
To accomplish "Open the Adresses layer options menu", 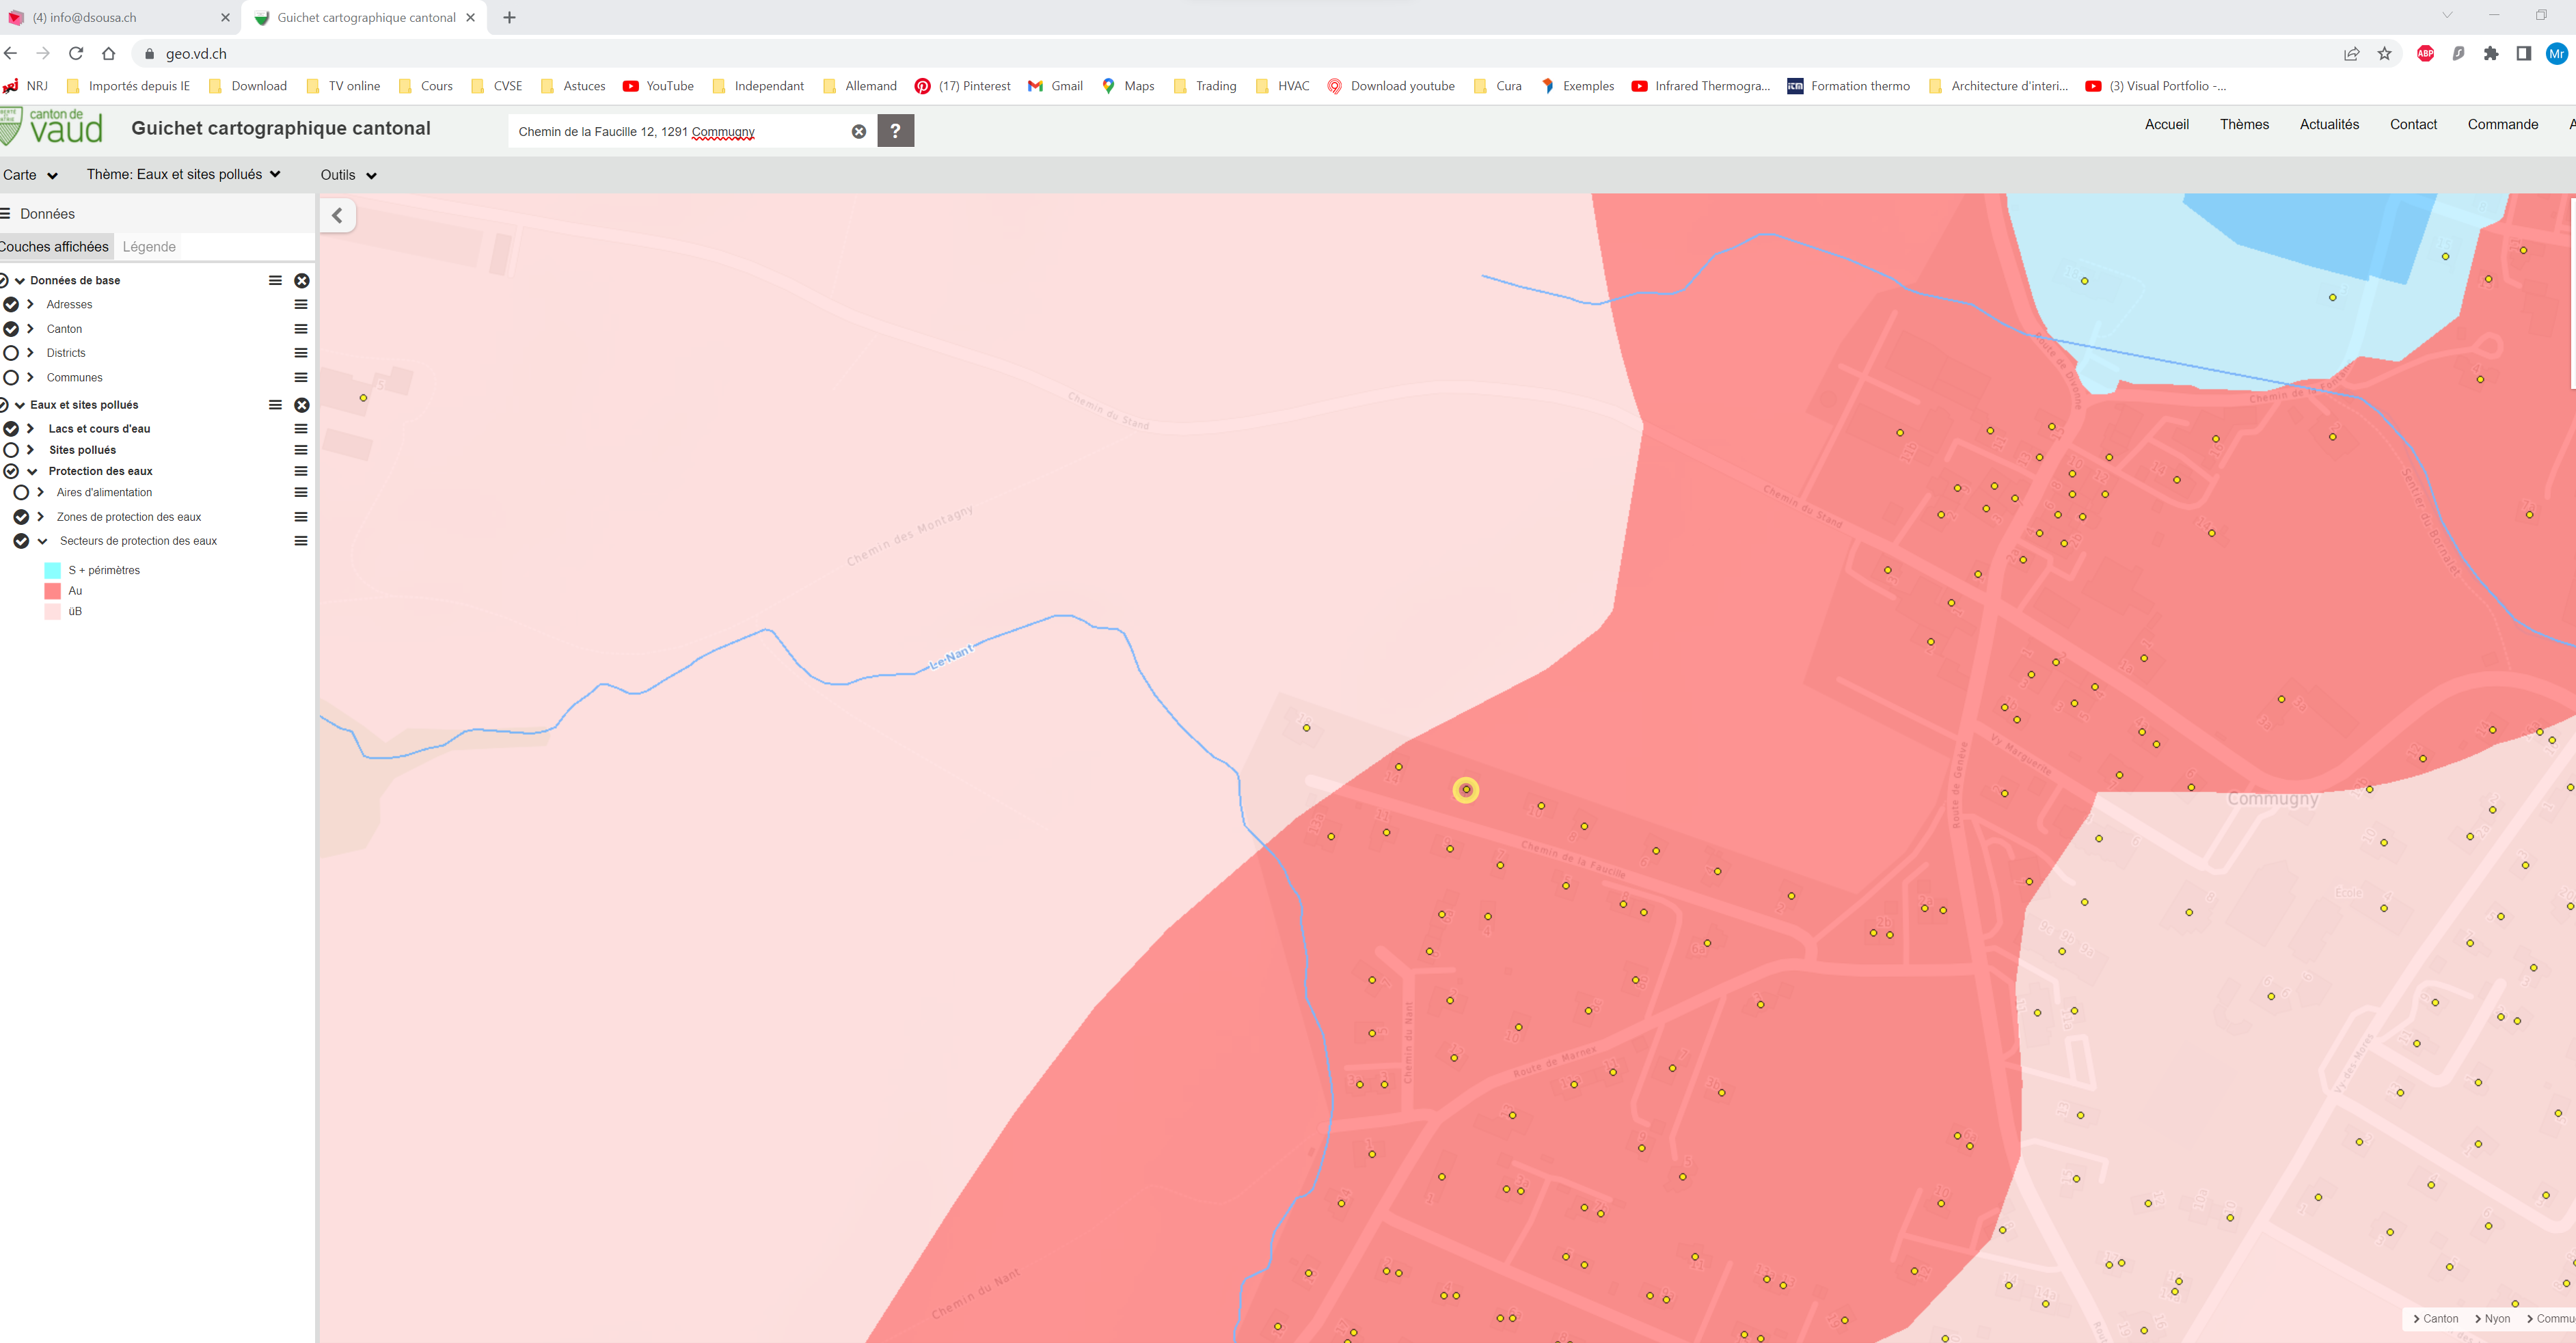I will [x=301, y=304].
